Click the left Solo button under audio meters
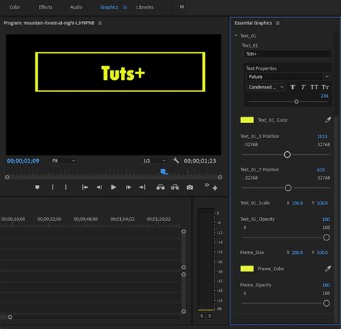341x329 pixels. pyautogui.click(x=201, y=316)
